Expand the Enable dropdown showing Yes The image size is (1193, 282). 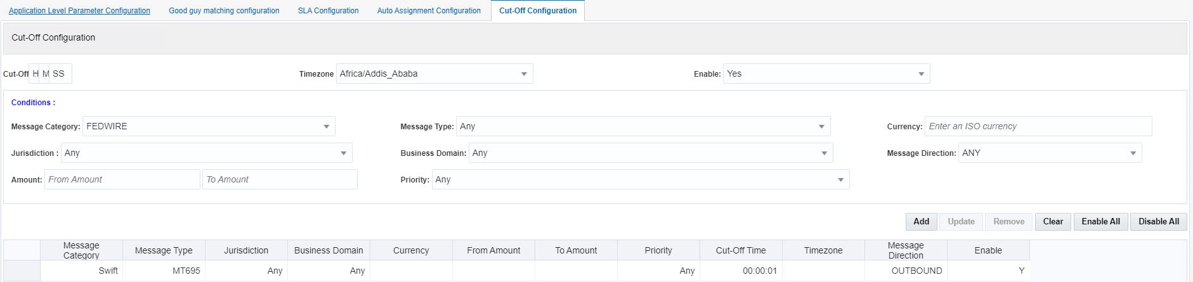[826, 74]
